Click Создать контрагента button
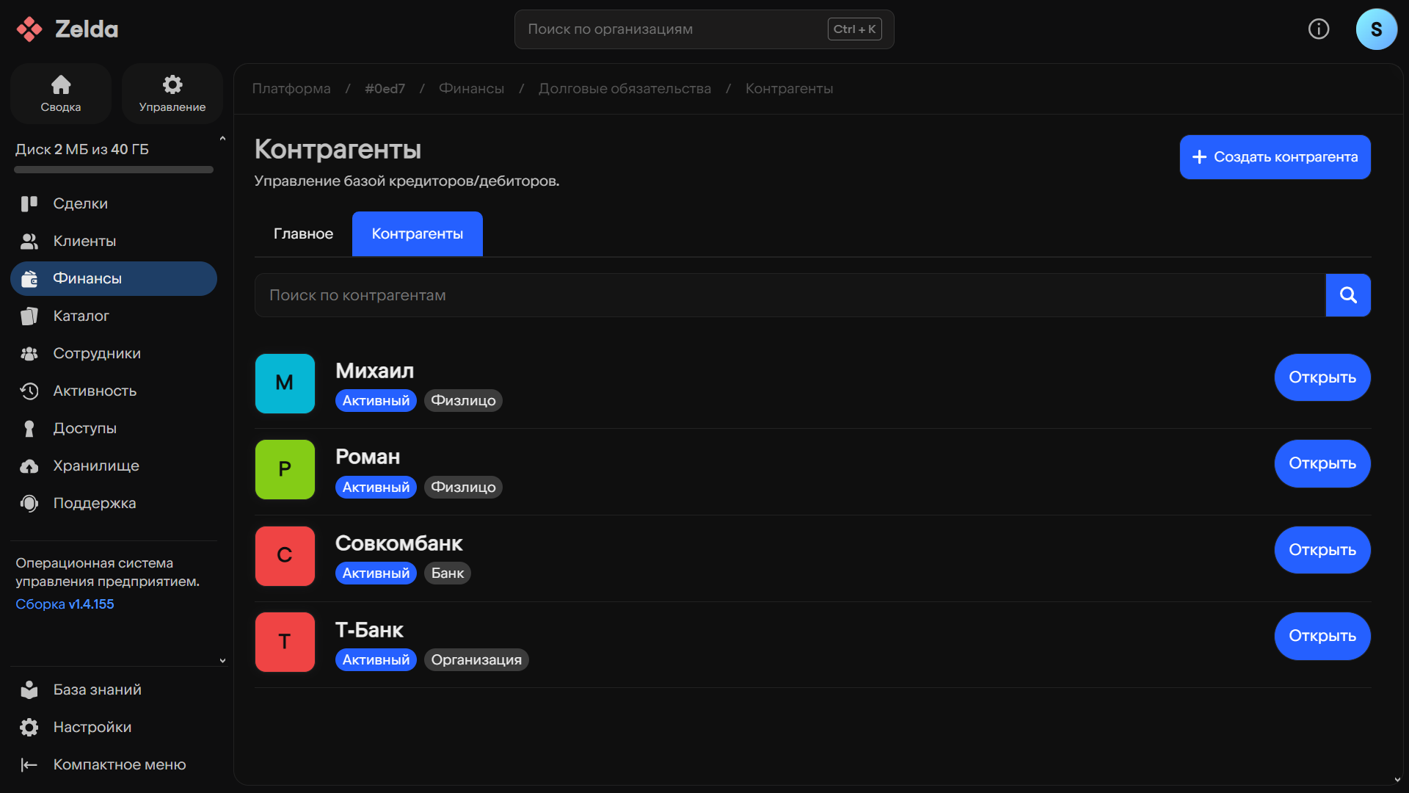The width and height of the screenshot is (1409, 793). point(1275,157)
